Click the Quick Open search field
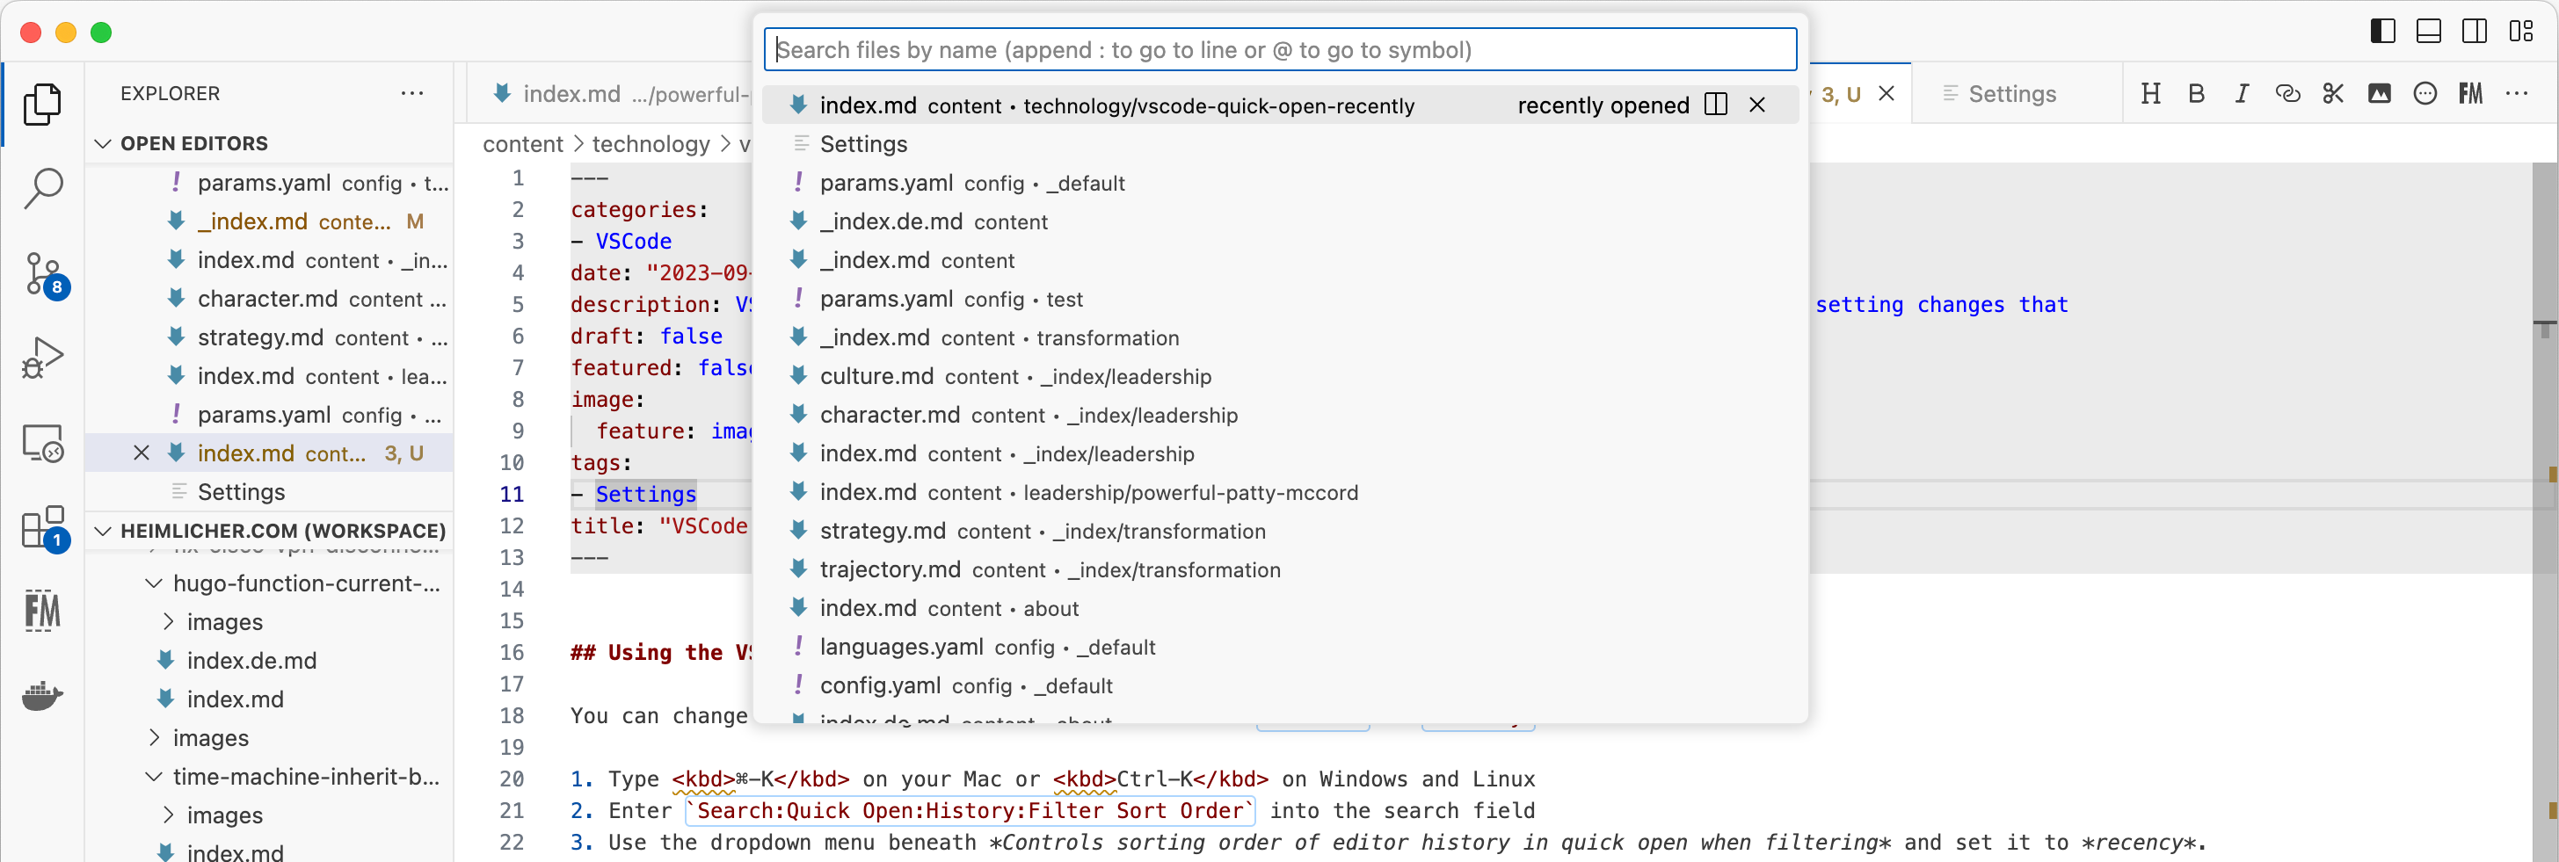This screenshot has width=2559, height=862. coord(1280,48)
